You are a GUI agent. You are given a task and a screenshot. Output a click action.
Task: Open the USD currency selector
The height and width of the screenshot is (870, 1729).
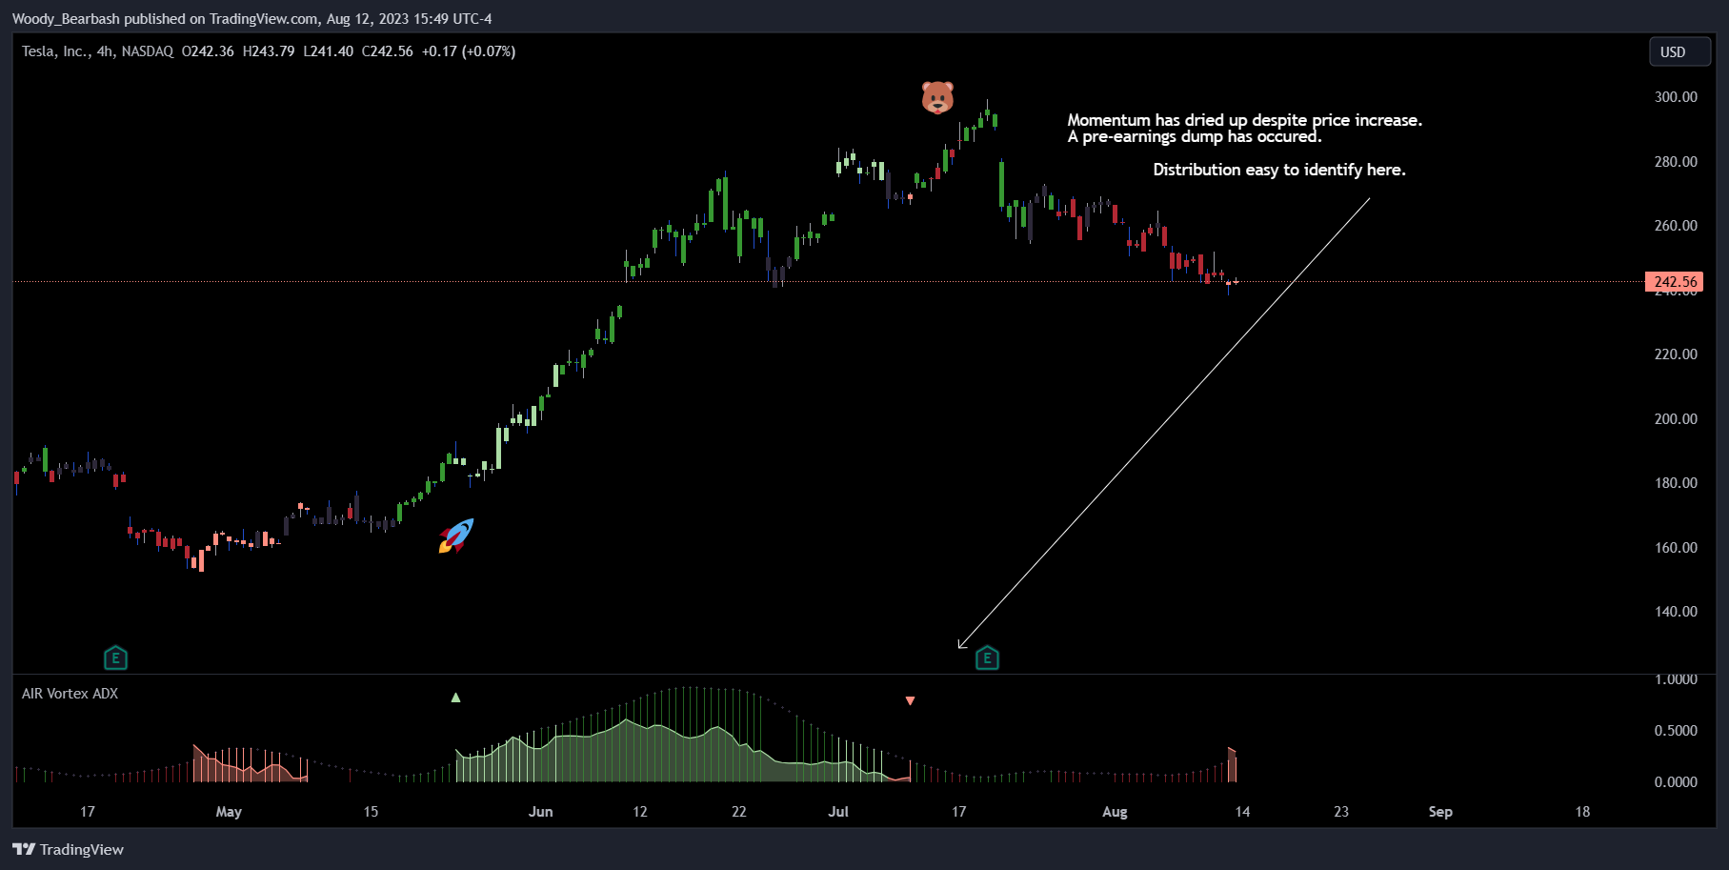tap(1679, 51)
